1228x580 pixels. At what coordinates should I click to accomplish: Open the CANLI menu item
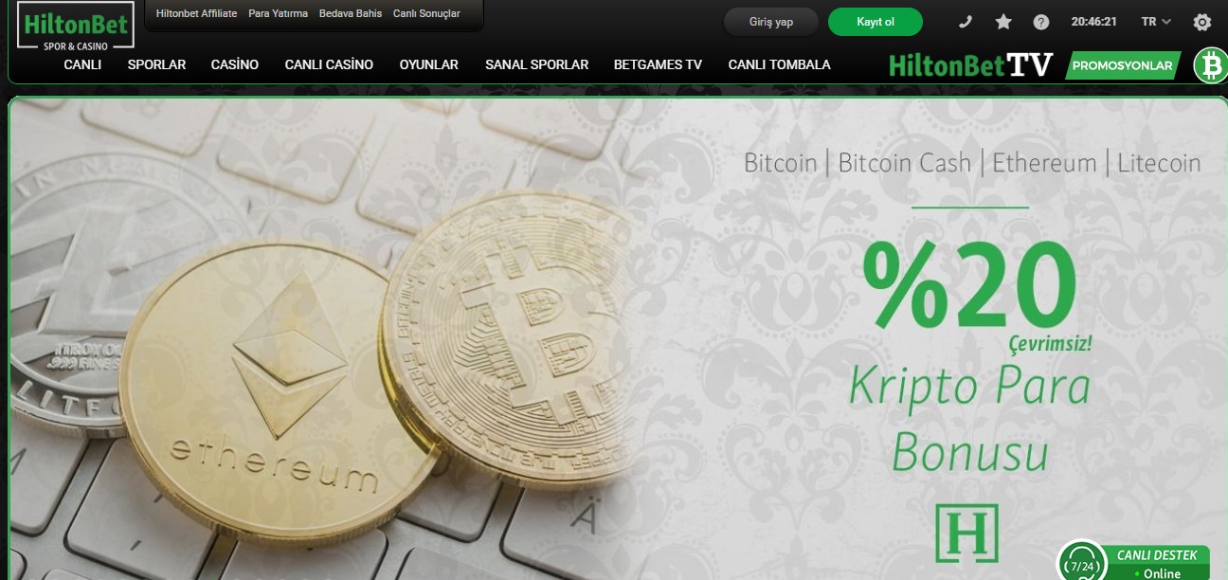point(82,65)
